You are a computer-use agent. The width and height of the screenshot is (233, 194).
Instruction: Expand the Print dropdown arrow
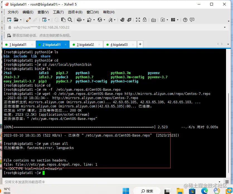[84, 20]
